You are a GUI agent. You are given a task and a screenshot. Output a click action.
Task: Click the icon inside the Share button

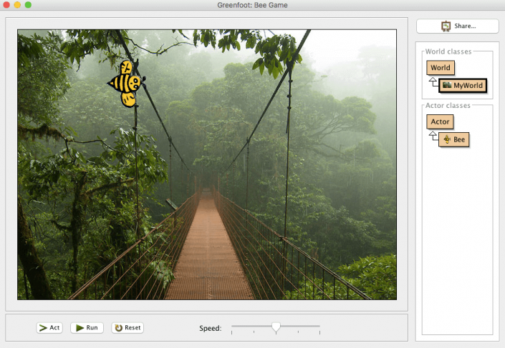tap(446, 26)
